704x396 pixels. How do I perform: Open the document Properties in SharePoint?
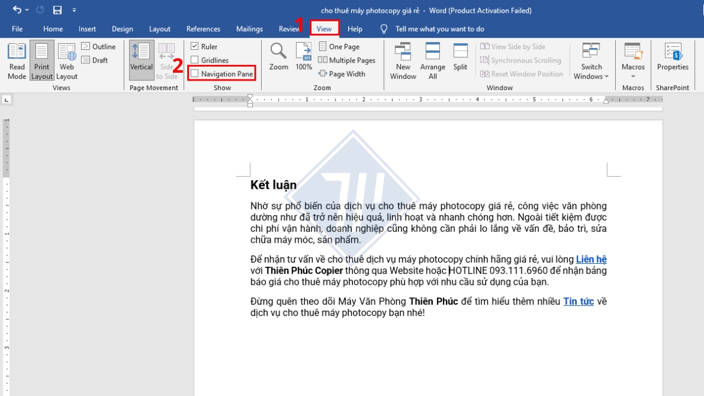pos(672,59)
